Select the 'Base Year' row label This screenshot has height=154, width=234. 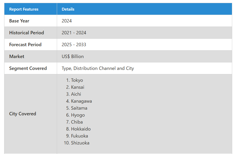tap(19, 21)
